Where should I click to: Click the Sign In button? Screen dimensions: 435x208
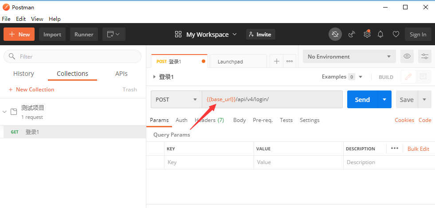click(x=418, y=35)
